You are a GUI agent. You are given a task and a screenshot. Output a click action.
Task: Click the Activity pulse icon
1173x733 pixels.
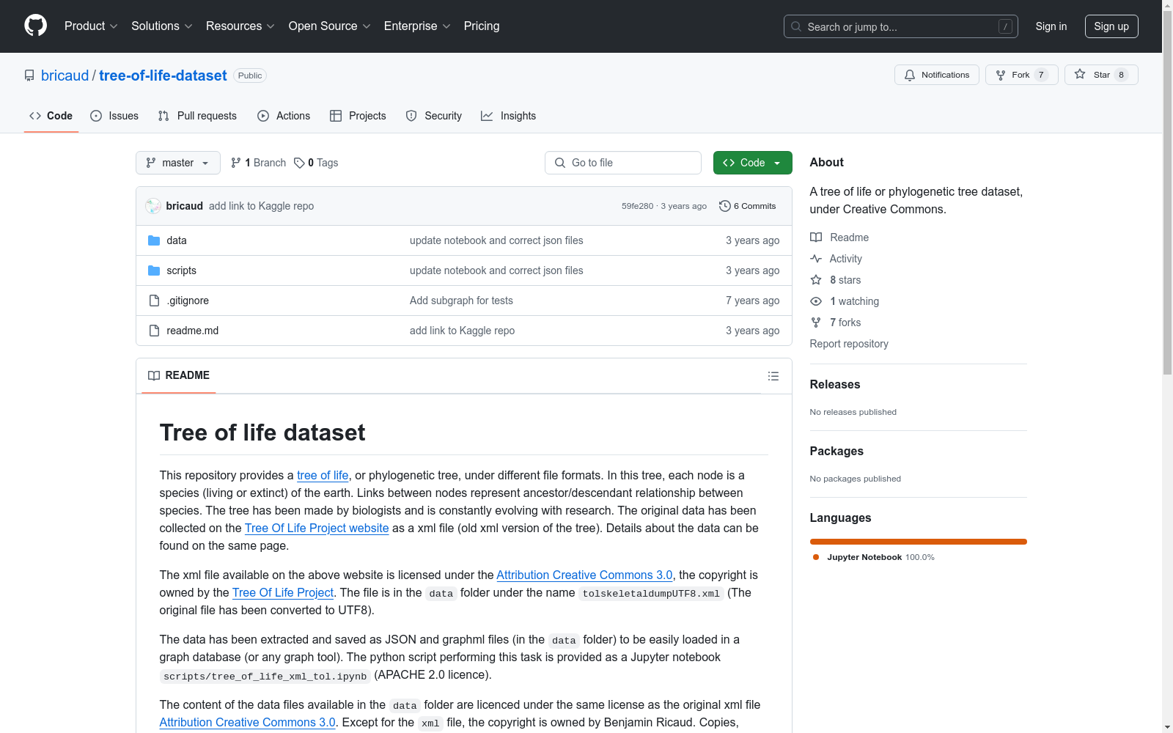pyautogui.click(x=816, y=259)
